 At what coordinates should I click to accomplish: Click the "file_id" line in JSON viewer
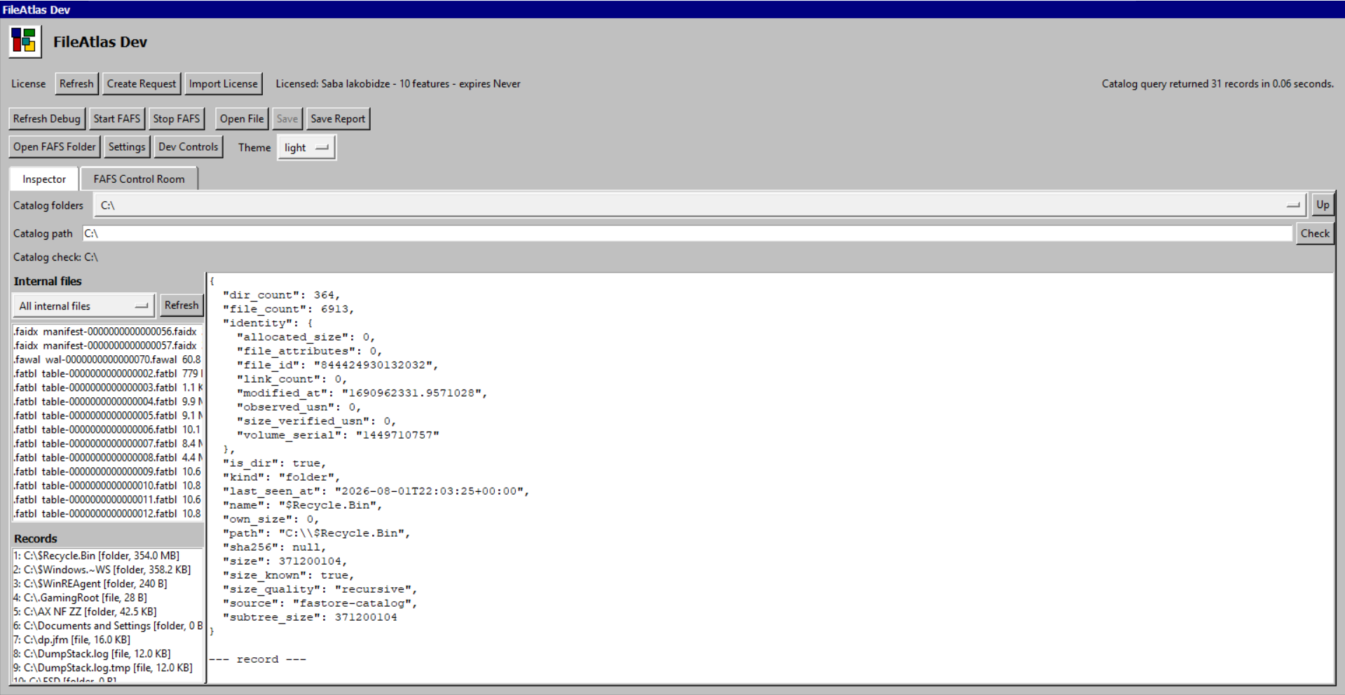point(338,365)
